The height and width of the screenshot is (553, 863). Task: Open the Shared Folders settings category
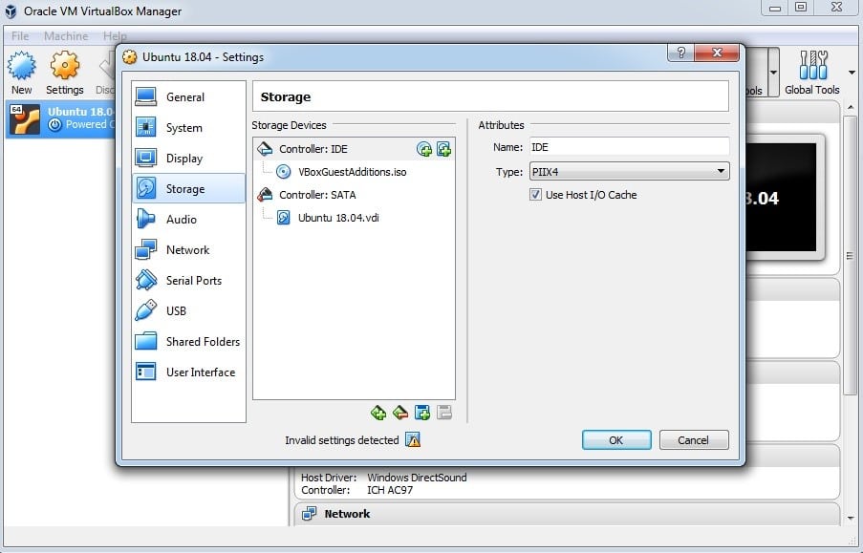tap(188, 342)
